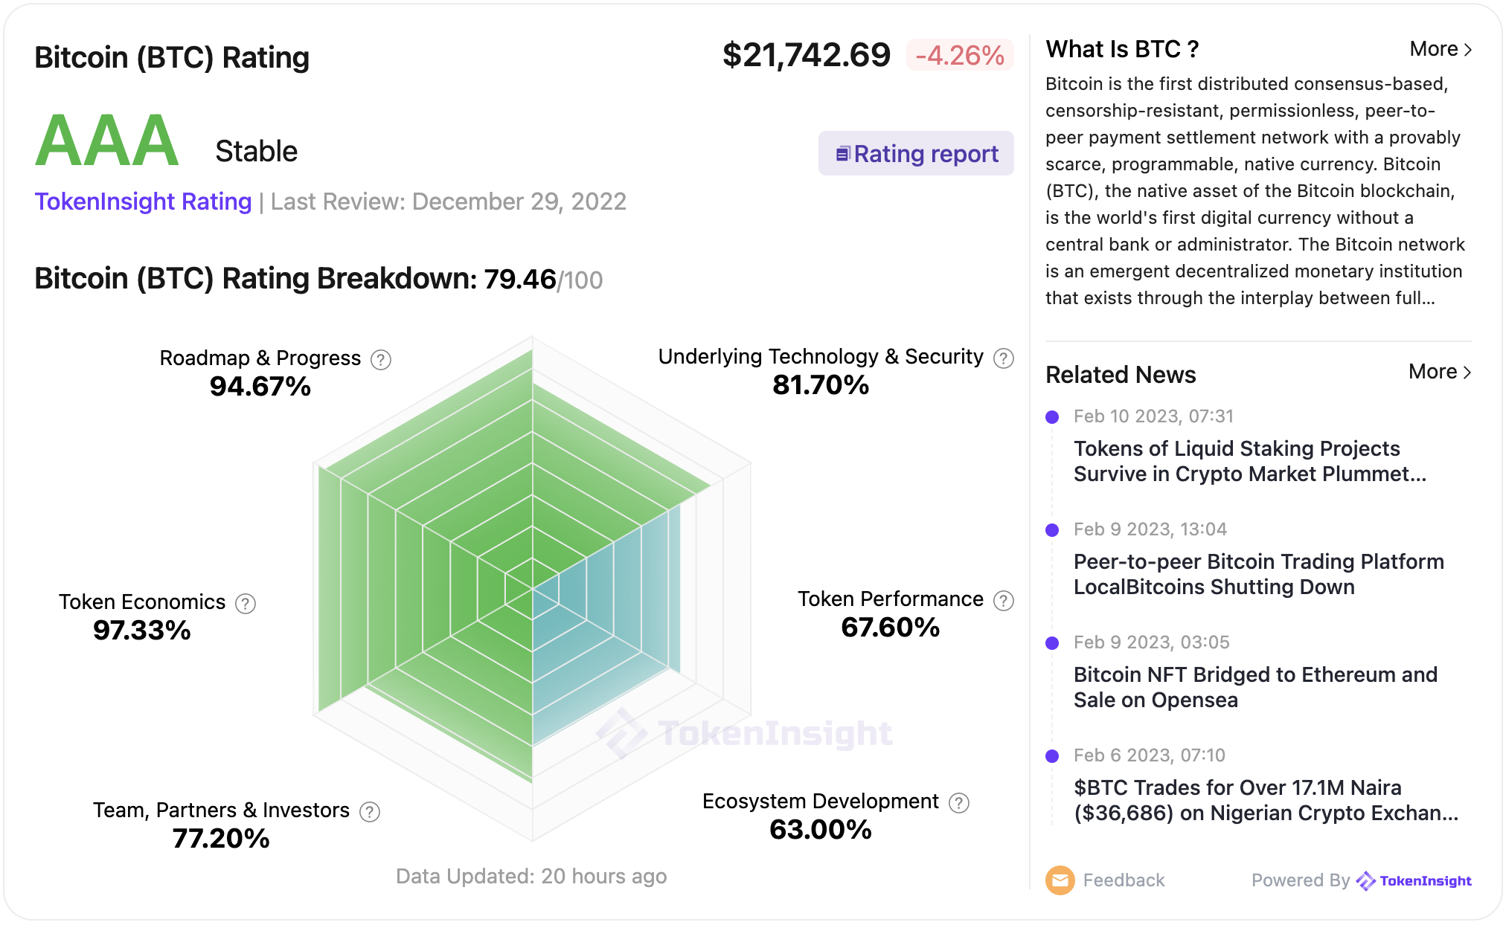The width and height of the screenshot is (1503, 925).
Task: Click help icon beside Underlying Technology & Security
Action: tap(1004, 358)
